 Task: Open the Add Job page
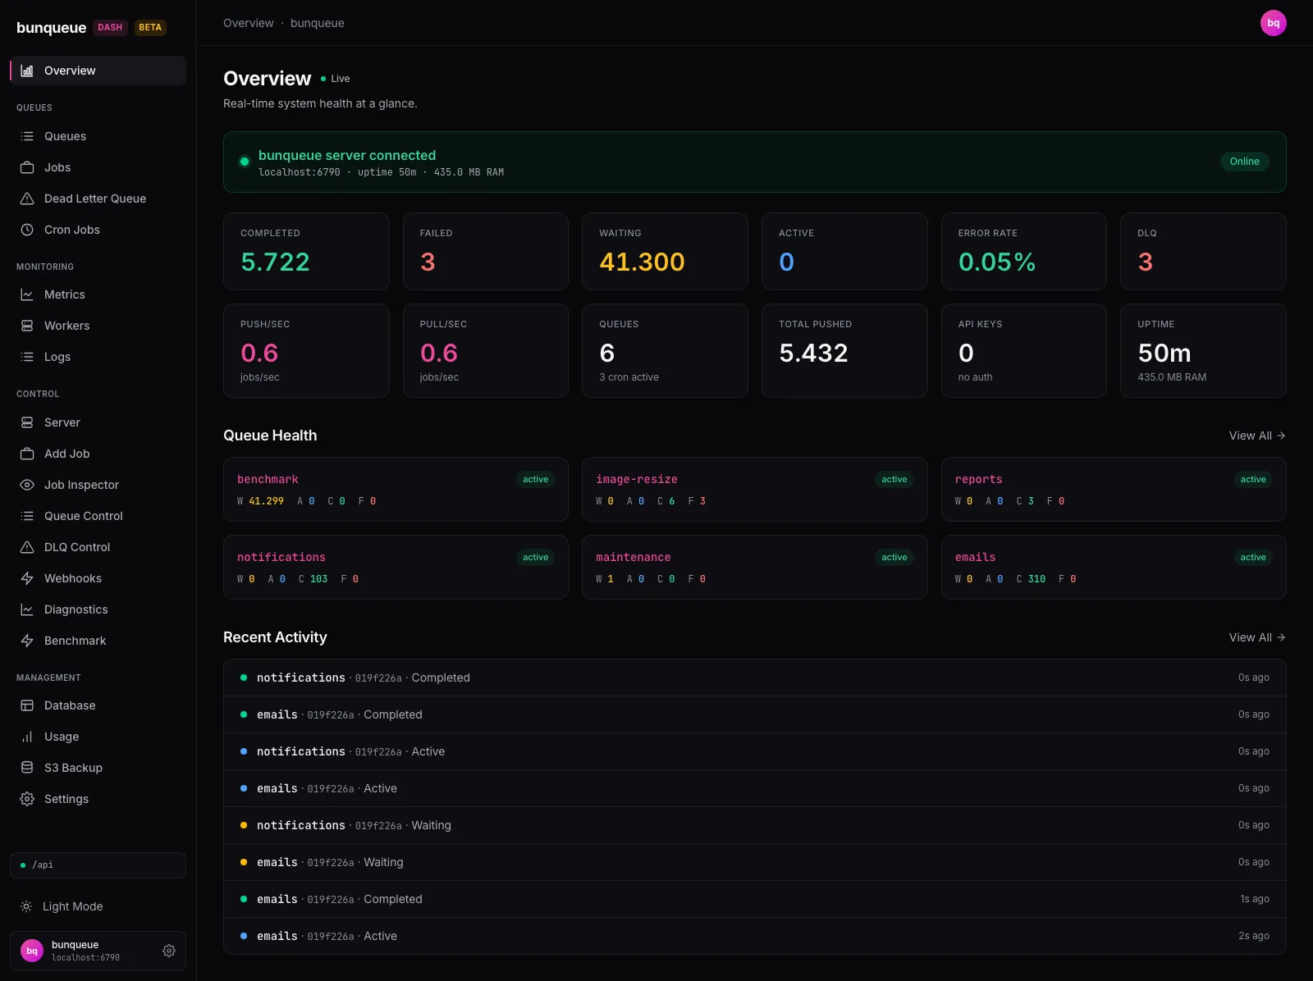tap(98, 454)
